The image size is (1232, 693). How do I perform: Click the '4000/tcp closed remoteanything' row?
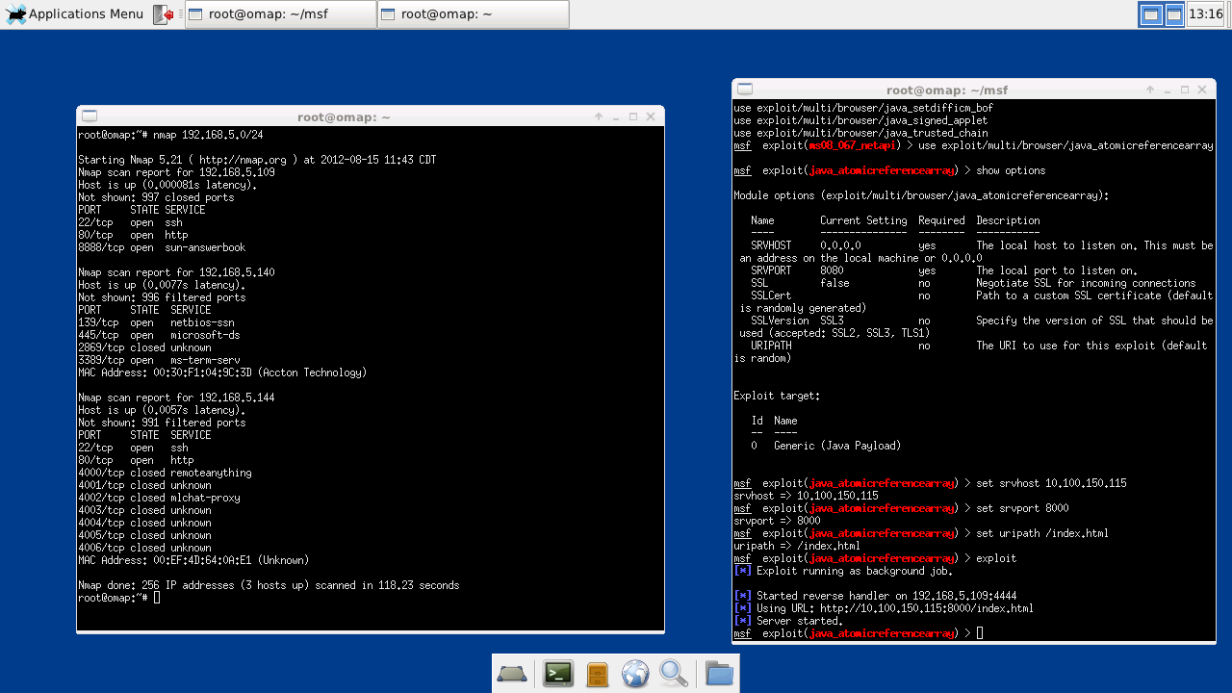(165, 473)
